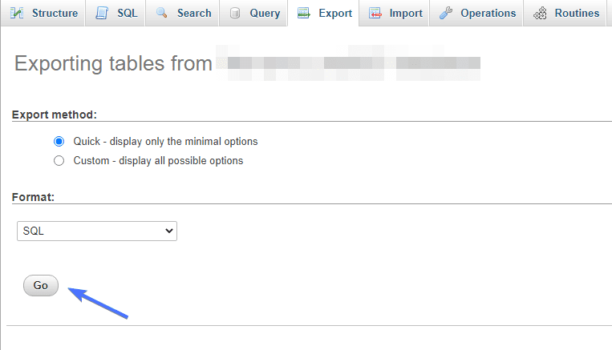Click the Operations wrench icon
The width and height of the screenshot is (612, 350).
pos(446,14)
